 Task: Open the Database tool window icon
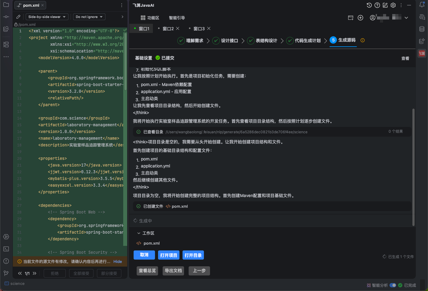(x=422, y=29)
